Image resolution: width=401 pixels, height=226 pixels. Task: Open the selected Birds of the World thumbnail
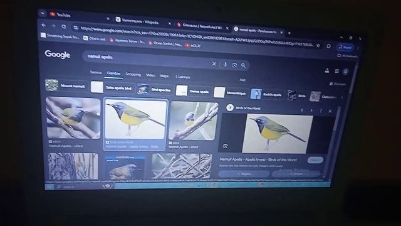(x=135, y=120)
